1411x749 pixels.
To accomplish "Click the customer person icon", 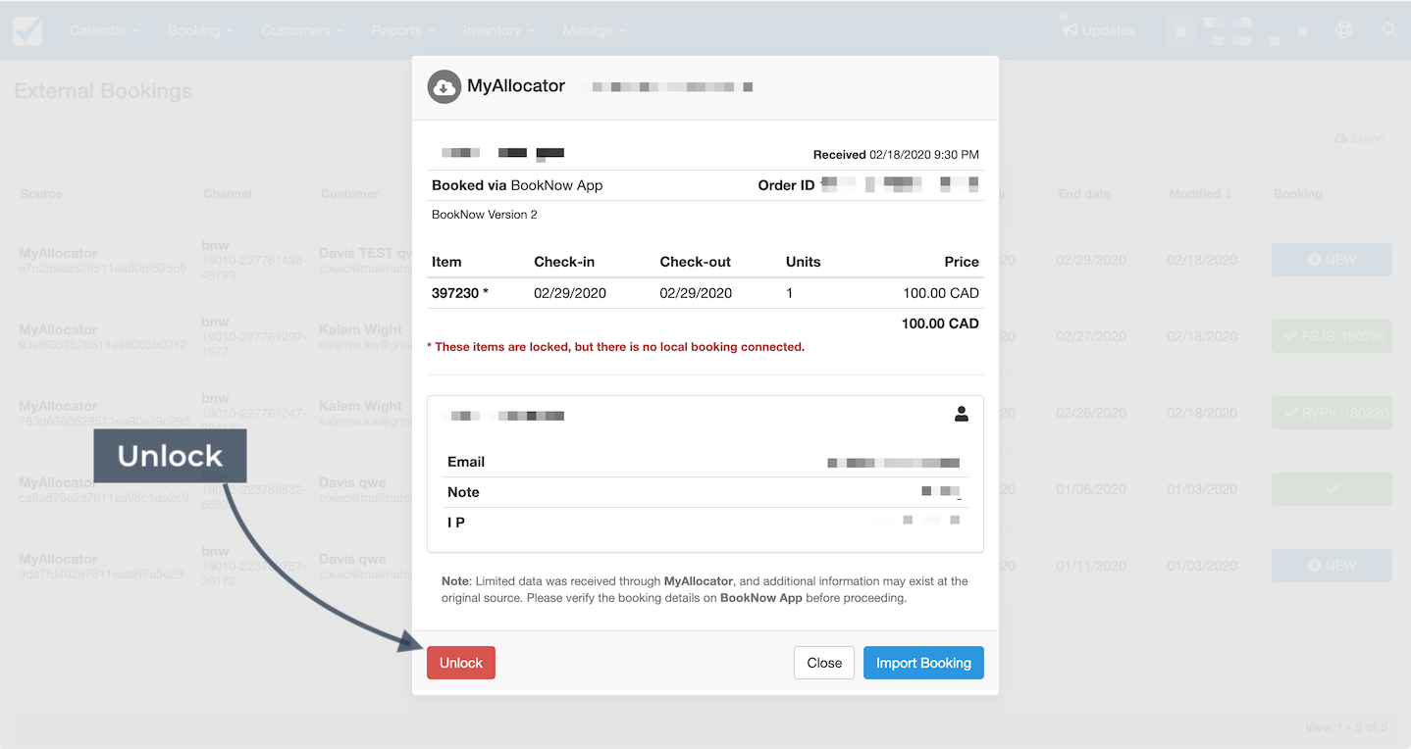I will 962,415.
